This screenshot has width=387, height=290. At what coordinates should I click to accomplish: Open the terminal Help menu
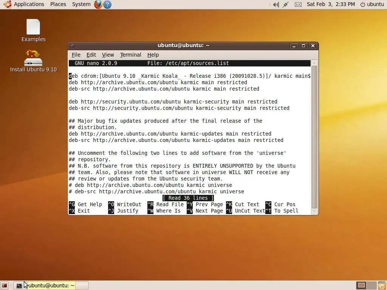point(153,55)
